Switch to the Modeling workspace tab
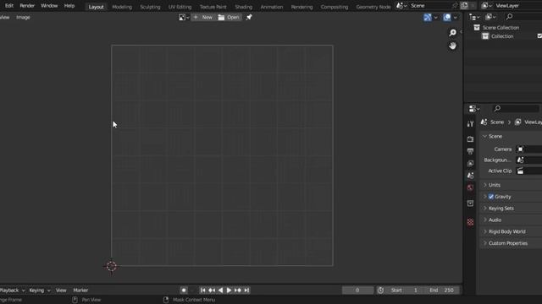The image size is (542, 304). click(122, 7)
